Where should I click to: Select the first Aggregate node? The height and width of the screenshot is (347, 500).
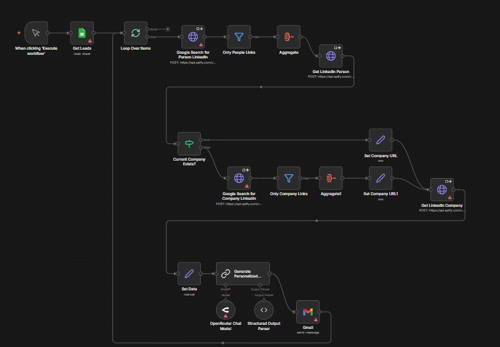click(288, 37)
